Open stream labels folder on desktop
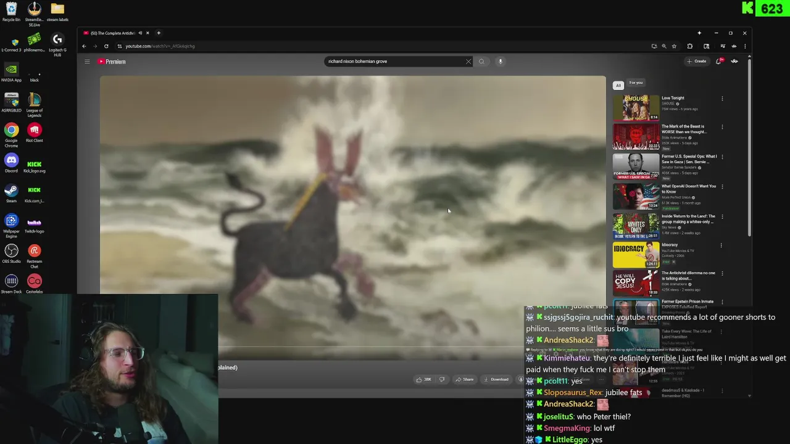 (57, 12)
